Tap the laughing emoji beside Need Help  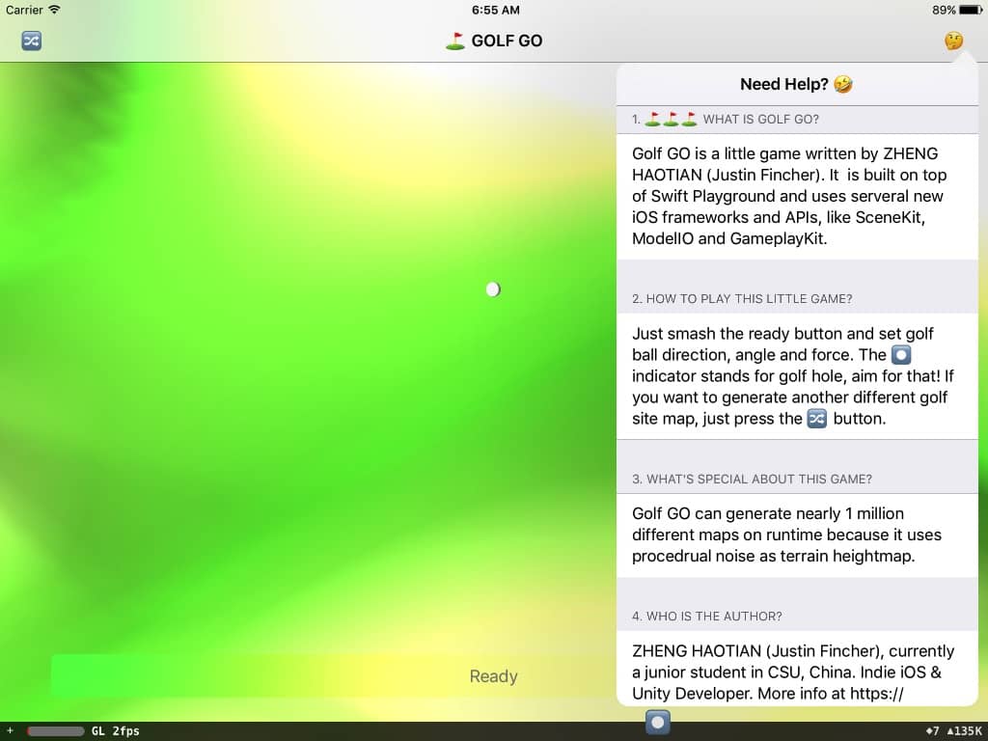tap(843, 85)
